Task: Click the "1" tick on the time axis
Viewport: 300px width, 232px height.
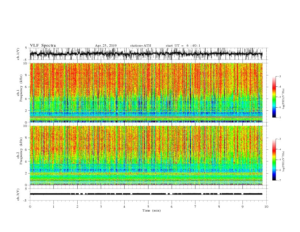Action: (x=53, y=207)
